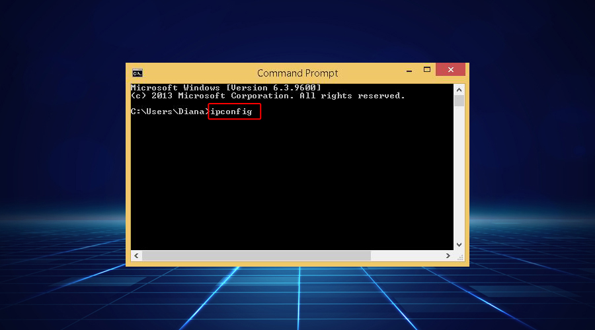Click the typed ipconfig command
This screenshot has height=330, width=595.
231,112
